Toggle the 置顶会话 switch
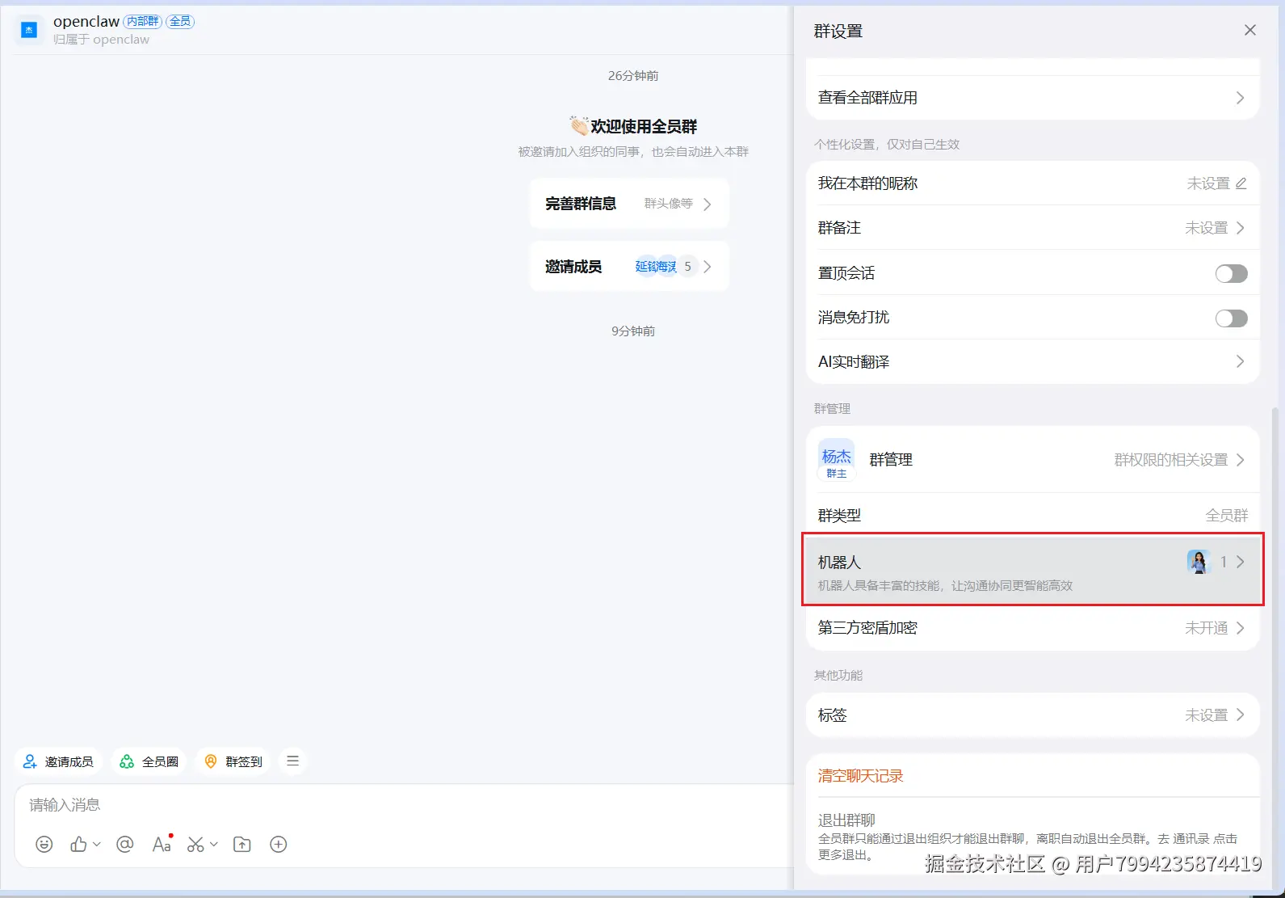The height and width of the screenshot is (898, 1285). tap(1231, 273)
